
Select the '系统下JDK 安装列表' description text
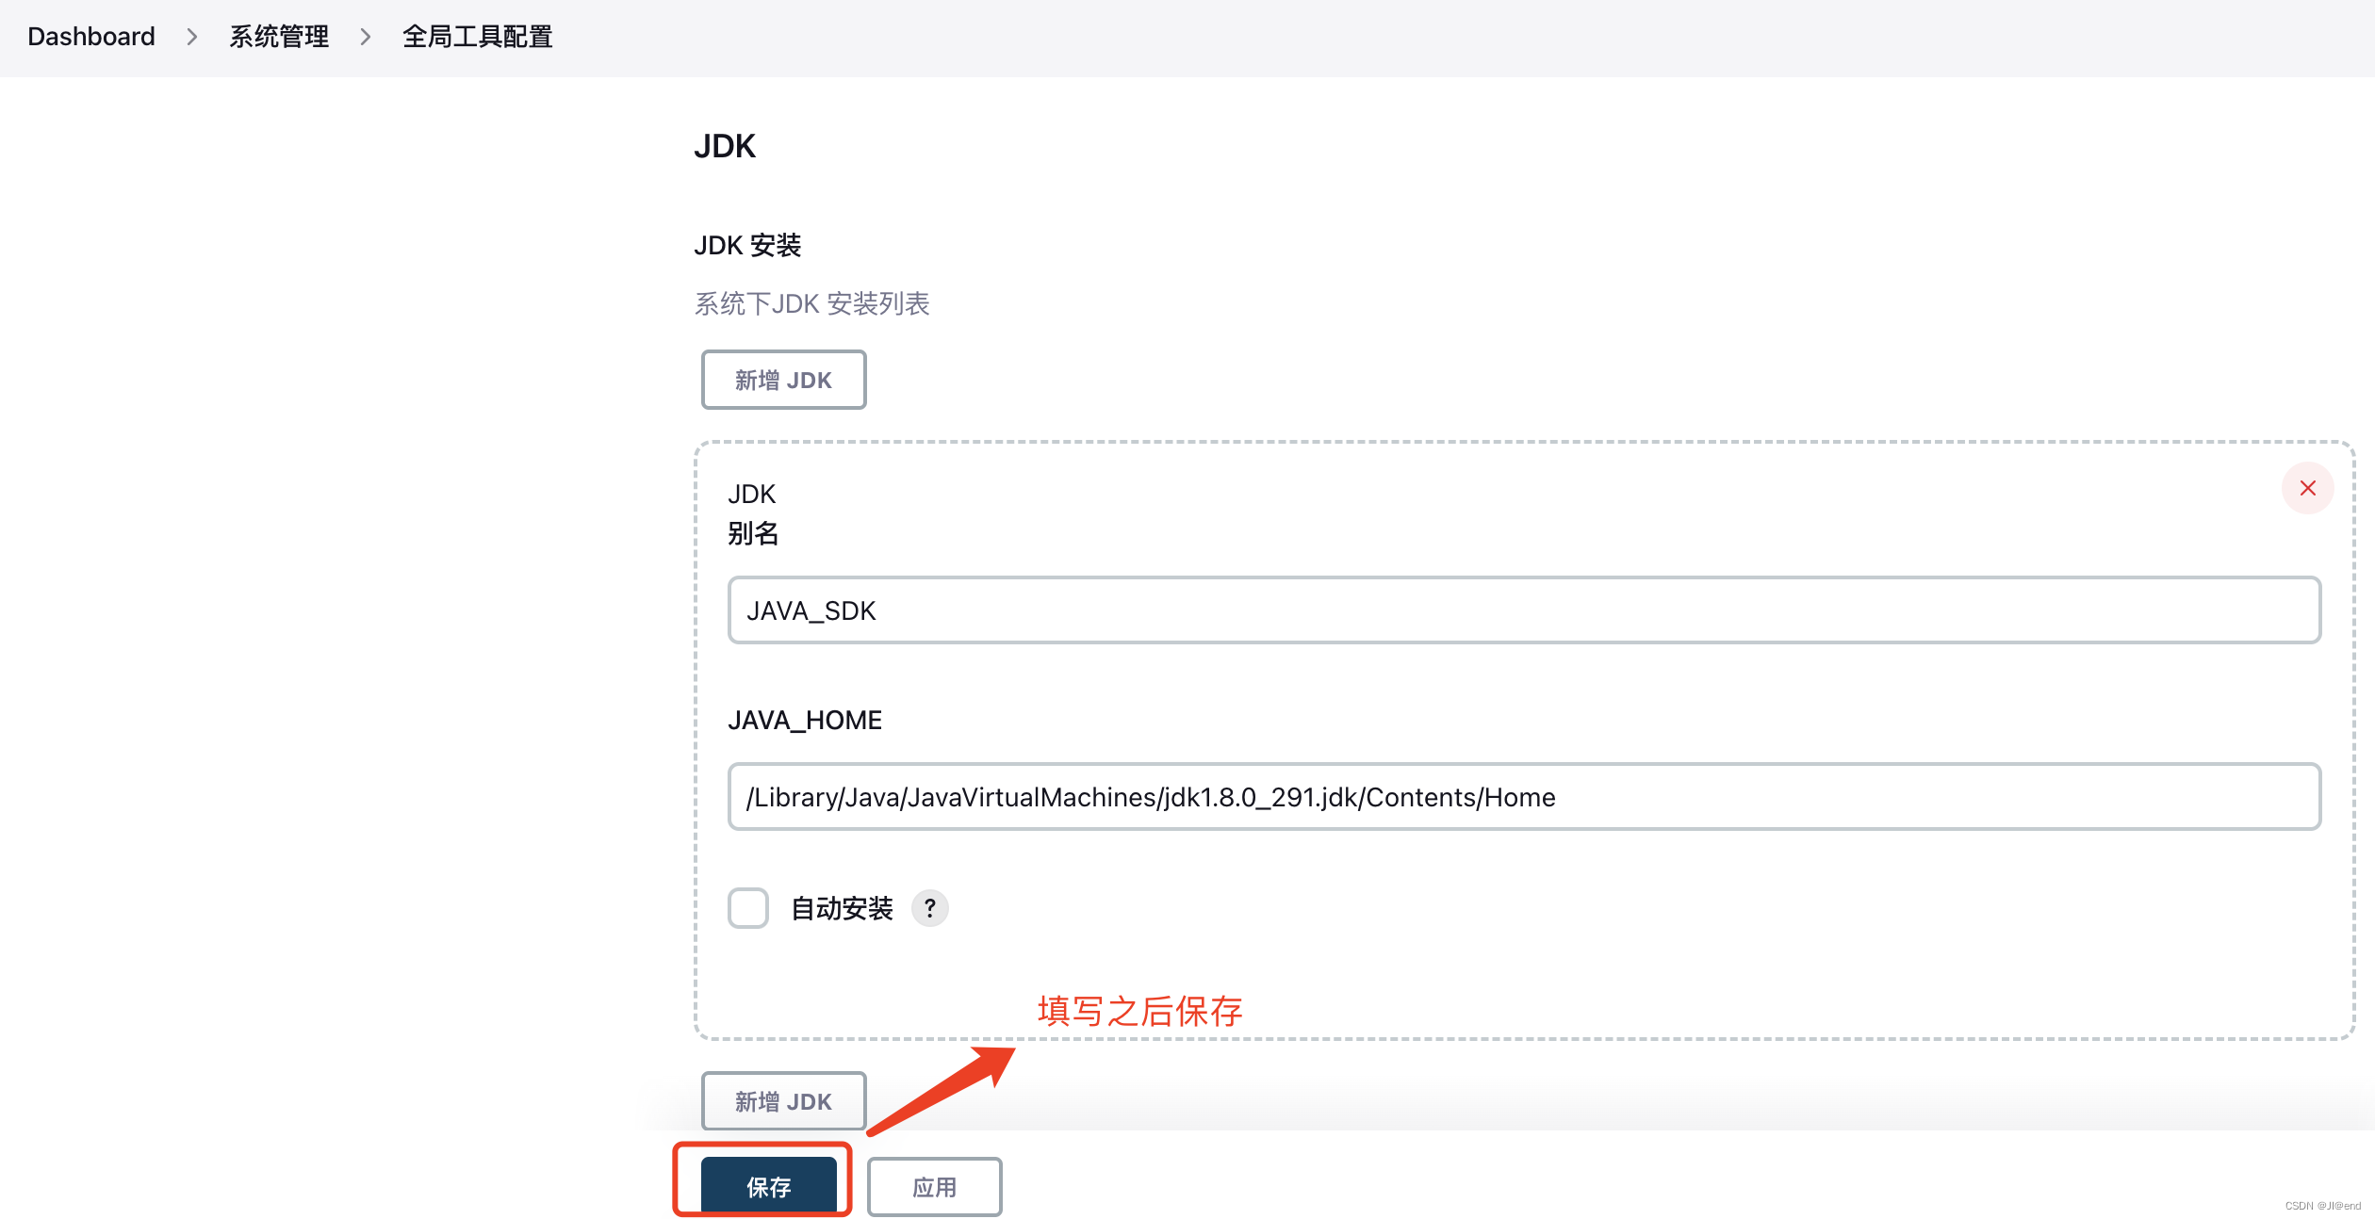pos(811,303)
